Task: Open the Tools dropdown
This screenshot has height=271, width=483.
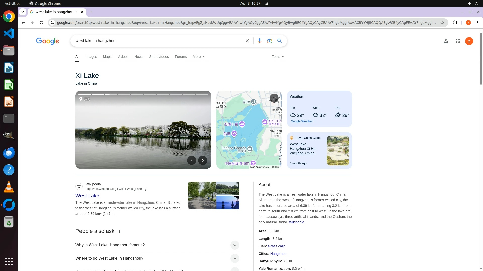Action: point(277,57)
